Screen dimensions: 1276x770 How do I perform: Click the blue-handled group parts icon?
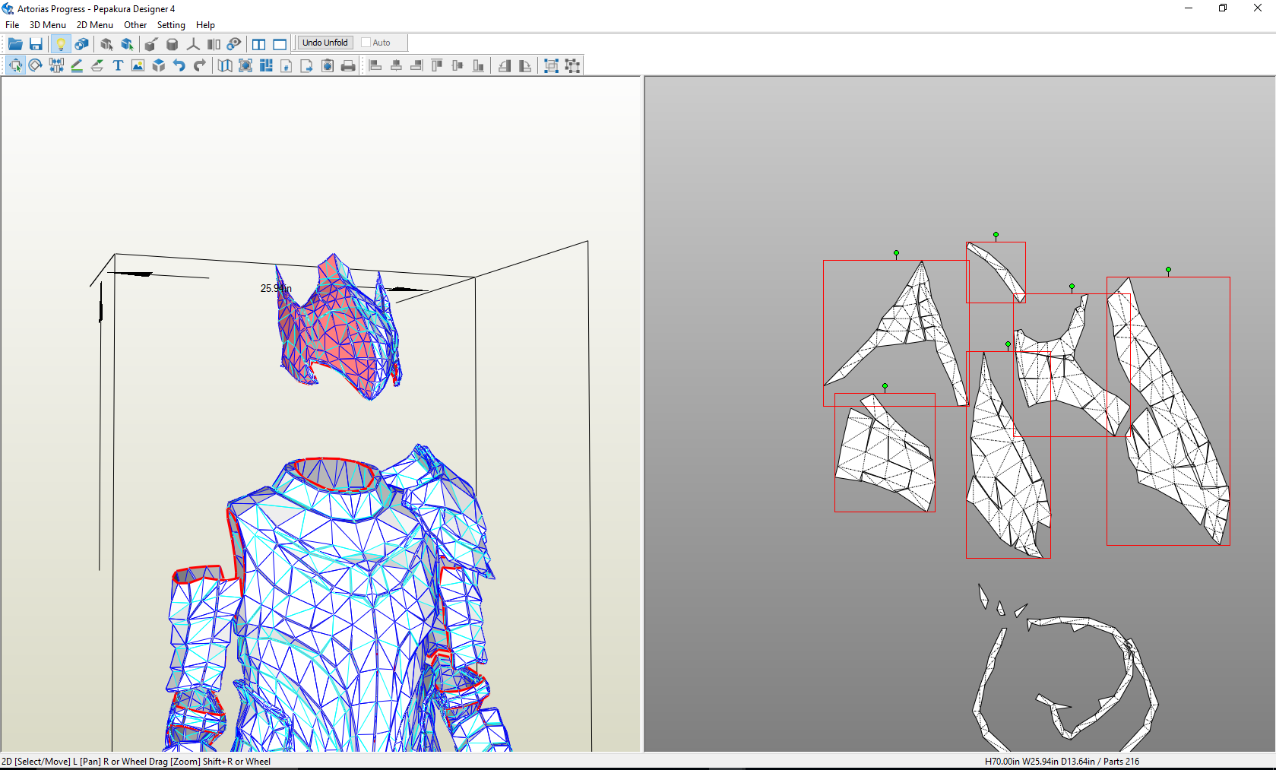552,65
